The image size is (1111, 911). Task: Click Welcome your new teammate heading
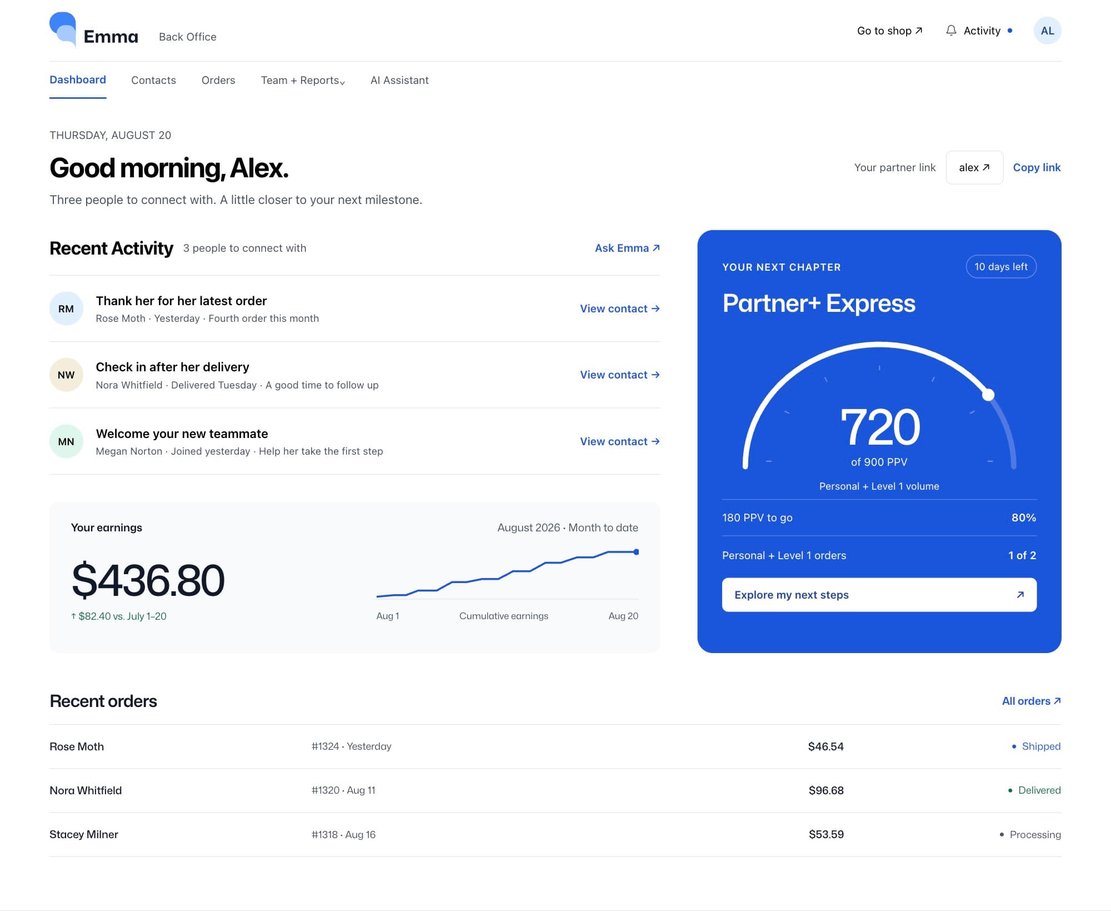pos(182,434)
